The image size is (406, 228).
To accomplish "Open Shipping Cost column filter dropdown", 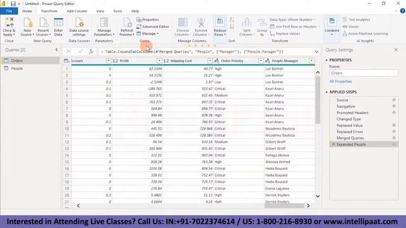I will tap(210, 61).
